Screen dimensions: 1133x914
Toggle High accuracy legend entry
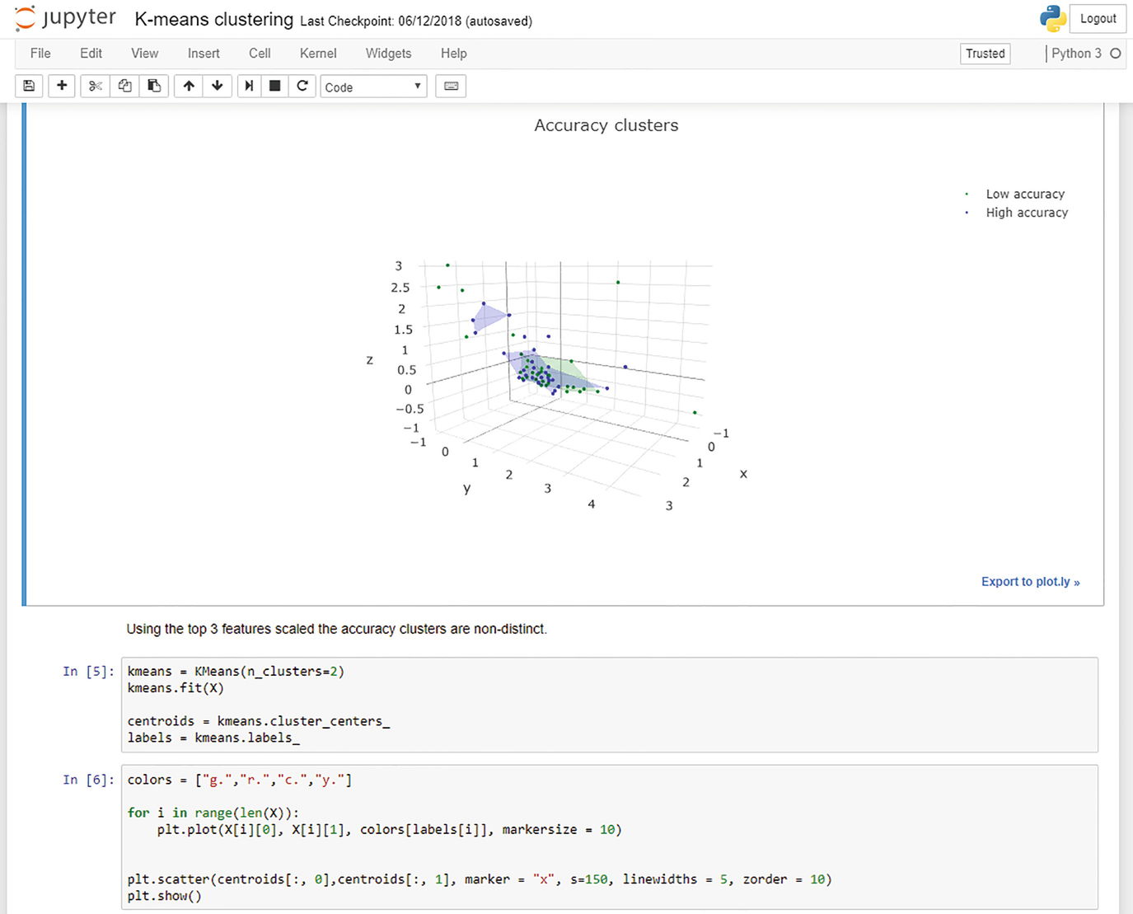coord(1018,213)
